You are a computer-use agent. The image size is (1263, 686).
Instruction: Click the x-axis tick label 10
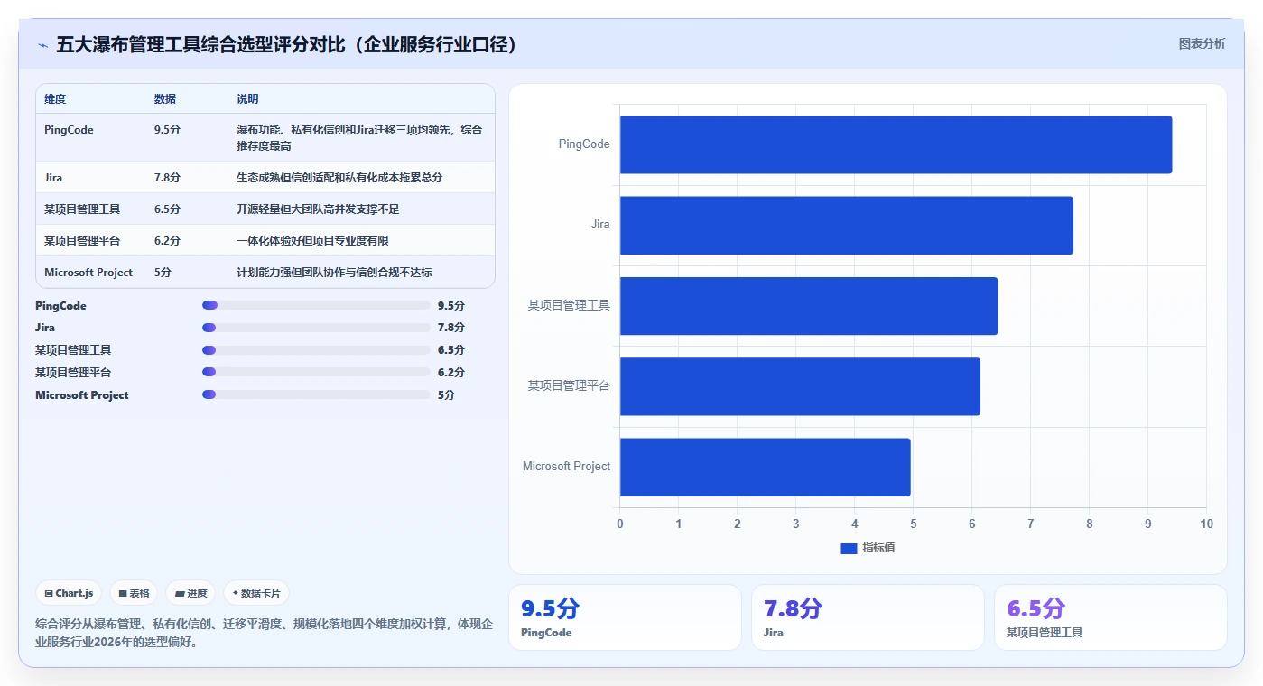[x=1206, y=524]
